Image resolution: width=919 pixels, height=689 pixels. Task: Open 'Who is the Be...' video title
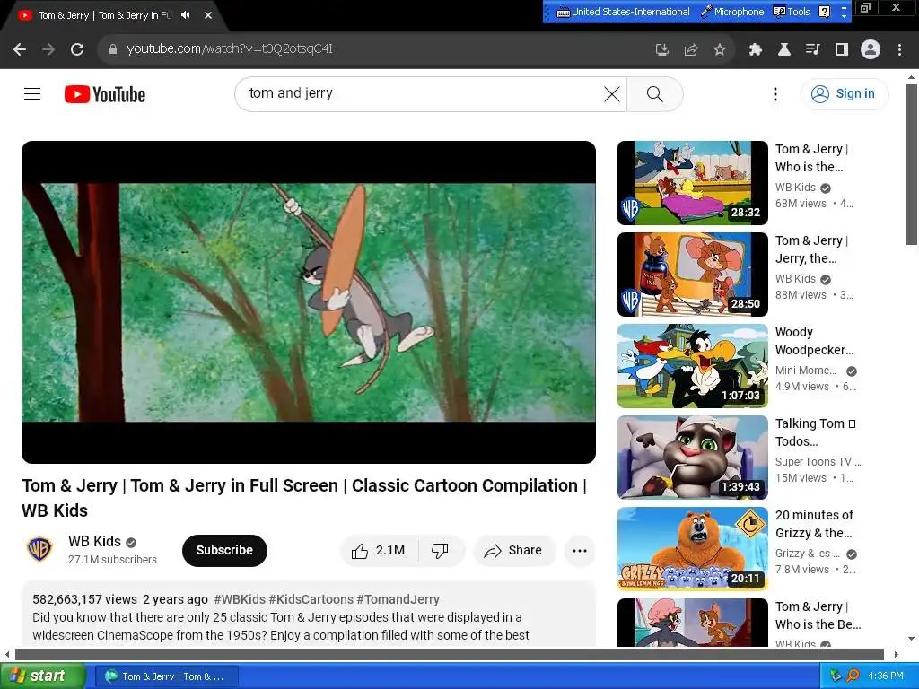click(818, 615)
